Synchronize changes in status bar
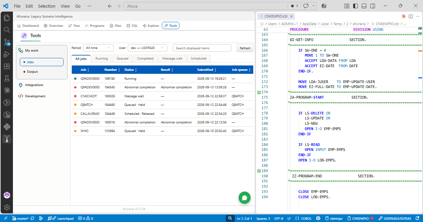The height and width of the screenshot is (222, 423). [x=32, y=218]
